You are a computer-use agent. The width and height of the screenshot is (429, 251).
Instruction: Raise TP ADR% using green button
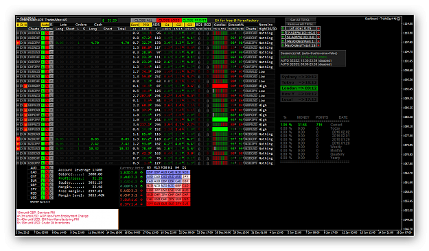tap(283, 32)
